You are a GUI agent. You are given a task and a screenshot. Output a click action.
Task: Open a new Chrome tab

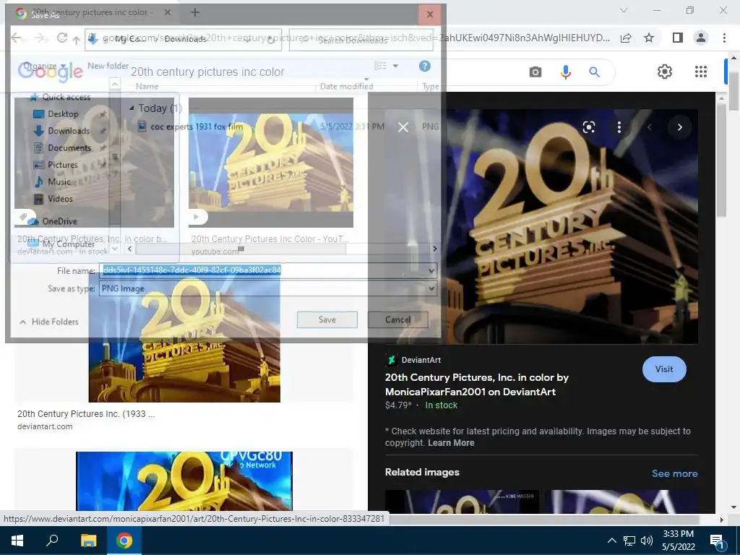point(195,12)
